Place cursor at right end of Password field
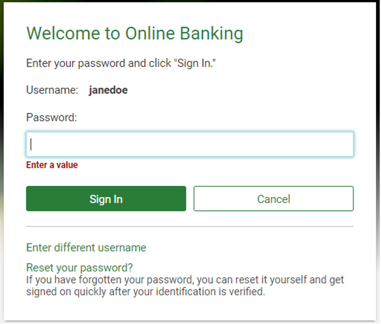 (347, 144)
